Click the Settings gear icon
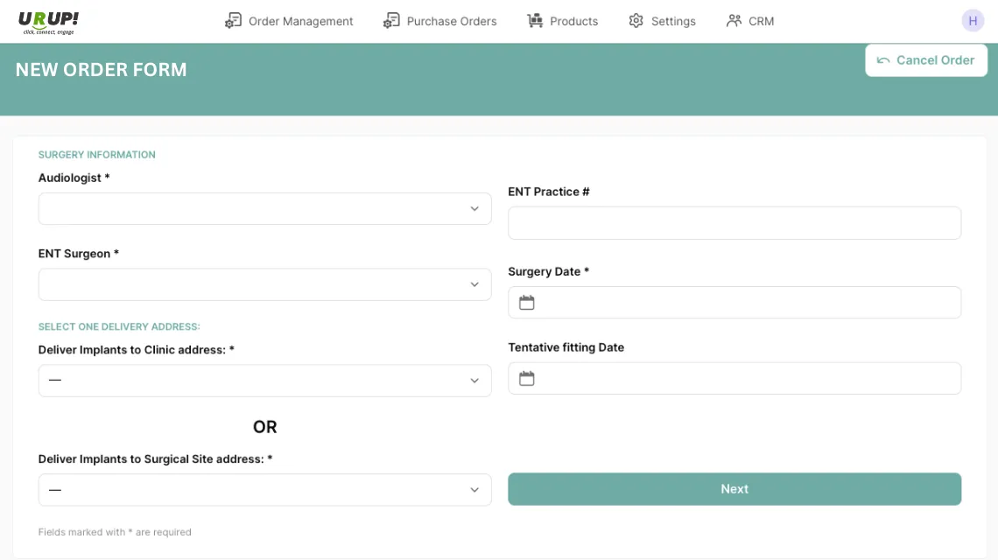 pos(636,21)
